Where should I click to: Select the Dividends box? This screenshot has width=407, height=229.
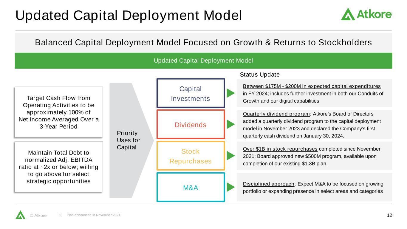191,124
